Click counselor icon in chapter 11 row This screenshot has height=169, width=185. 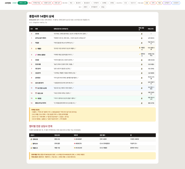coord(142,88)
